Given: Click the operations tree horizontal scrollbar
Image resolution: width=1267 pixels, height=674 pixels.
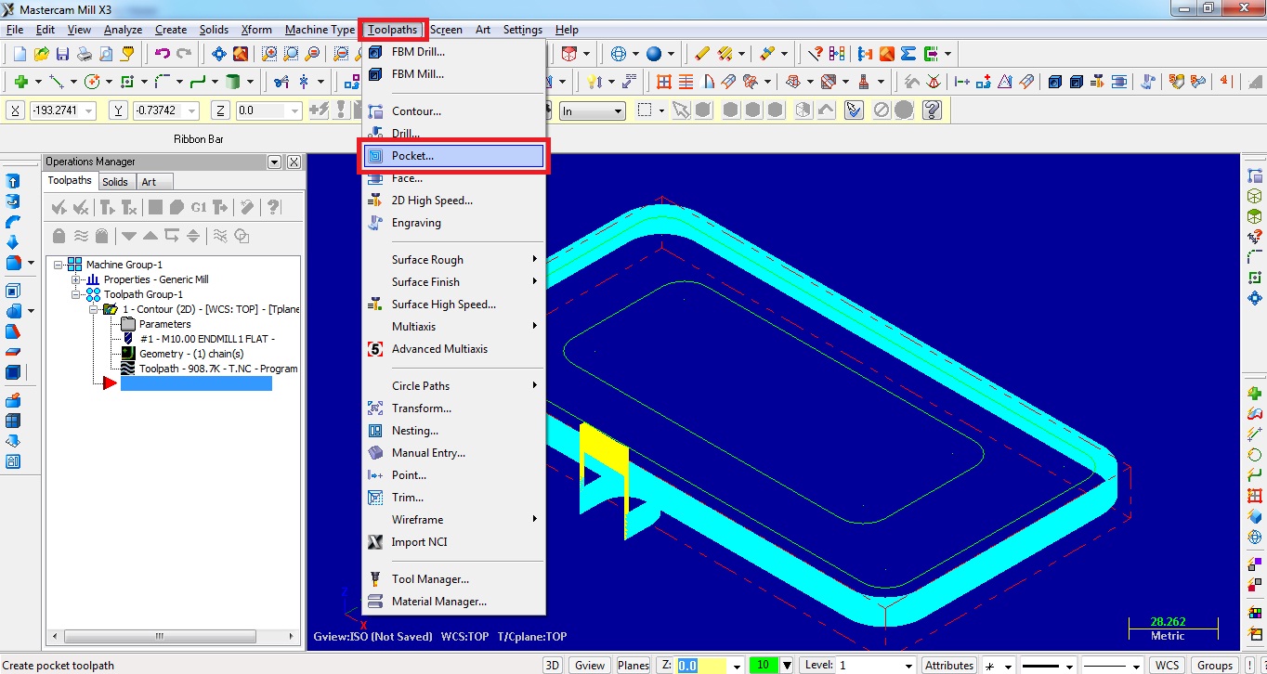Looking at the screenshot, I should [173, 636].
